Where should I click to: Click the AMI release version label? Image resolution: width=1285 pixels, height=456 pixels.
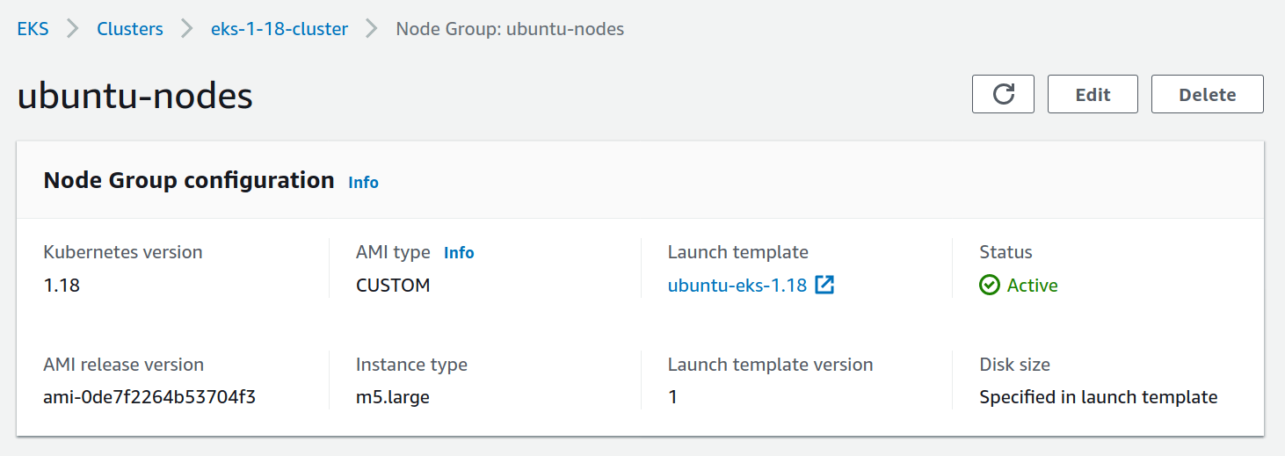coord(124,365)
